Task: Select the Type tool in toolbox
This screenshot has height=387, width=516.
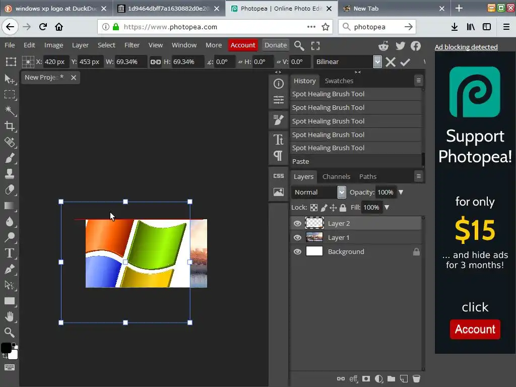Action: (x=10, y=253)
